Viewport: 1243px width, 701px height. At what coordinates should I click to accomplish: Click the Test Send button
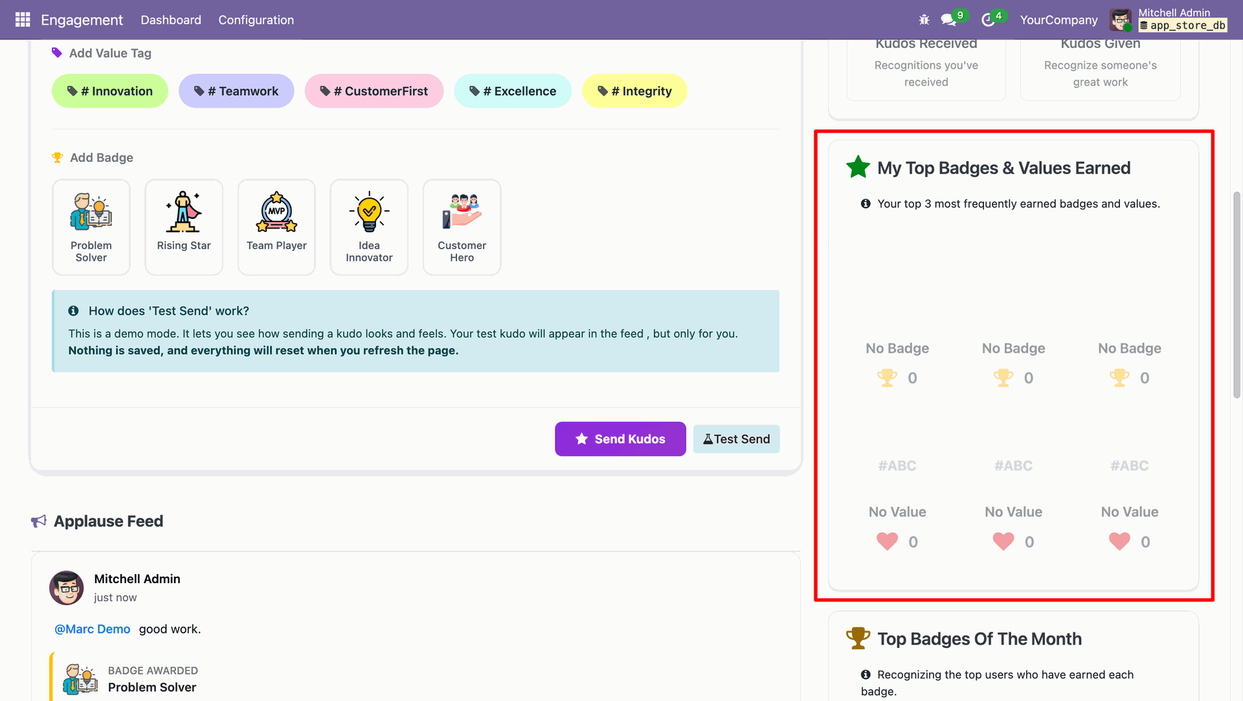[x=736, y=439]
